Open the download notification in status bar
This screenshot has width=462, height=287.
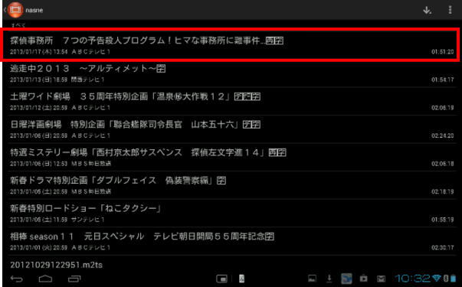[x=329, y=278]
